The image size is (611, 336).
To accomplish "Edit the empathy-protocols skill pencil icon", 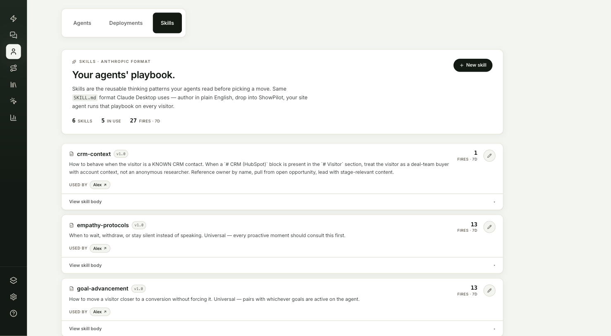I will 489,227.
